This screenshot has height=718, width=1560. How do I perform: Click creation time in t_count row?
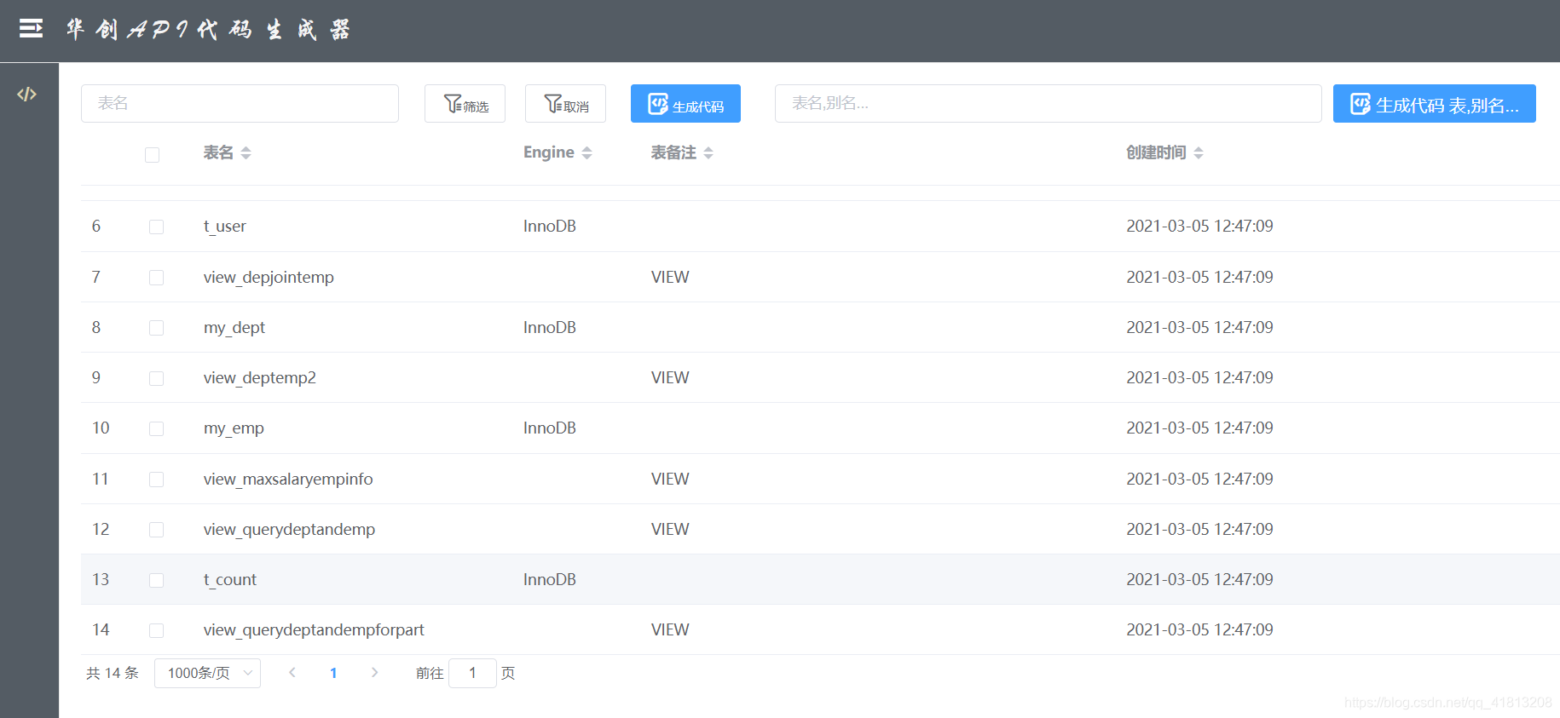[x=1199, y=579]
